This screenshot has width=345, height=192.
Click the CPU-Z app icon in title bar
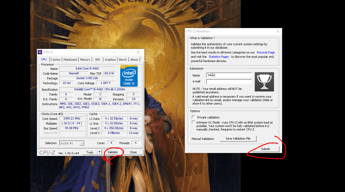click(40, 52)
